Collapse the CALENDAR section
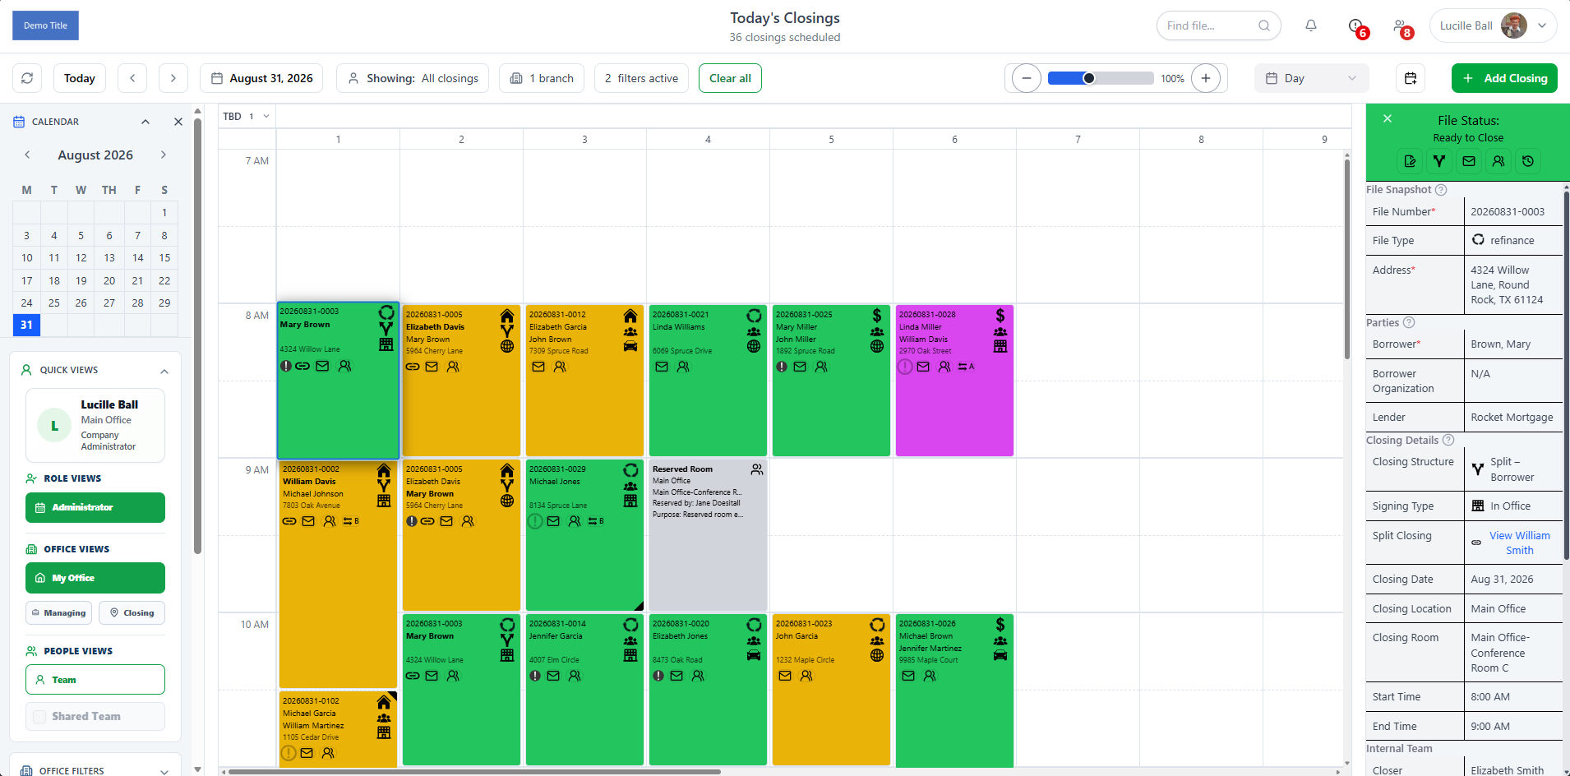 point(145,122)
